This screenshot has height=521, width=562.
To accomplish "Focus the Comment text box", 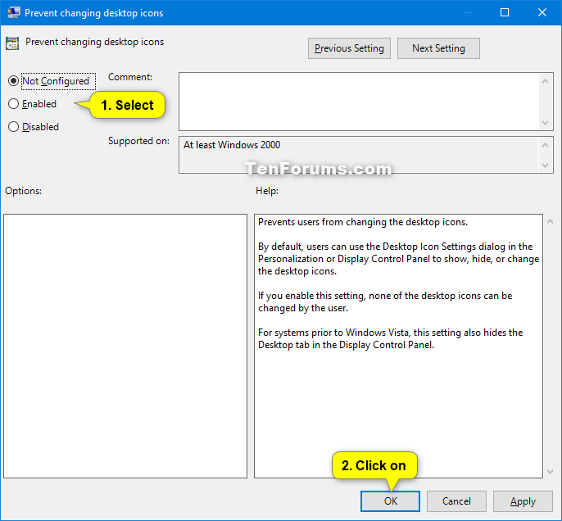I will point(359,101).
